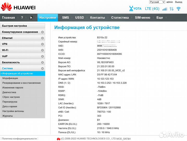Image resolution: width=187 pixels, height=141 pixels.
Task: Click the admin user link
Action: pos(170,2)
